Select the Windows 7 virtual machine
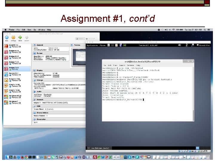Viewport: 215px width, 161px height. 17,102
